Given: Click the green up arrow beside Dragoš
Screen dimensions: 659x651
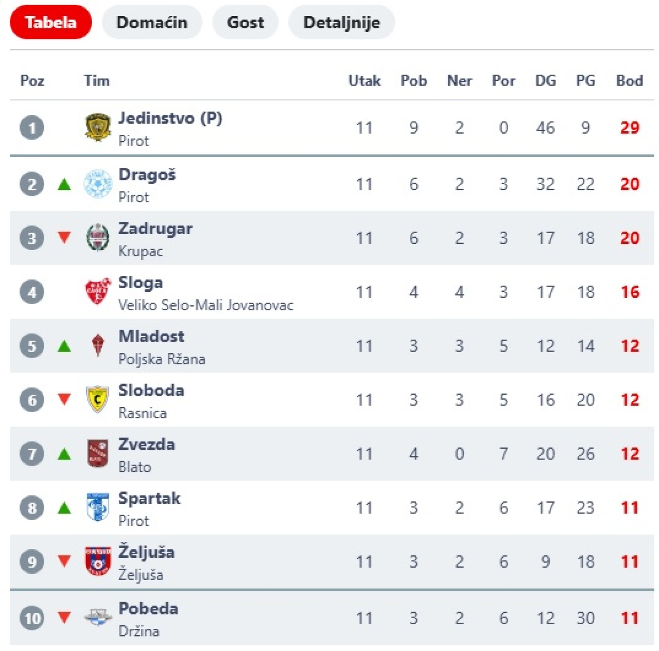Looking at the screenshot, I should point(64,184).
